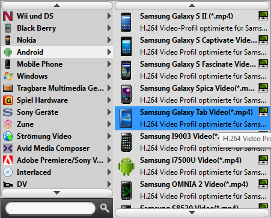The height and width of the screenshot is (218, 271).
Task: Click the Avid Media Composer icon
Action: pyautogui.click(x=8, y=148)
